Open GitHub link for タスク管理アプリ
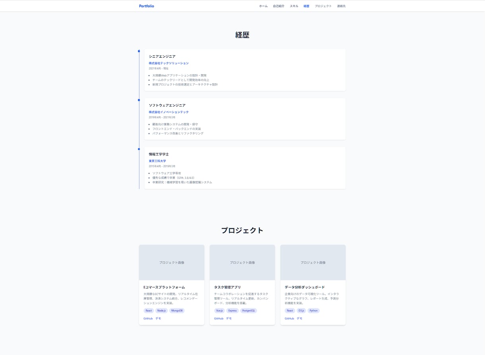This screenshot has width=485, height=355. pos(219,319)
